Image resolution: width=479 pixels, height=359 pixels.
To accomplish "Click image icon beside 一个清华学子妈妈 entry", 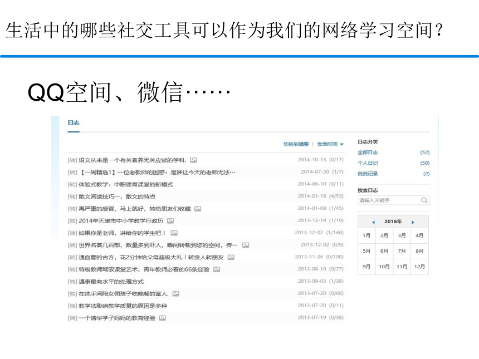I will click(x=162, y=318).
